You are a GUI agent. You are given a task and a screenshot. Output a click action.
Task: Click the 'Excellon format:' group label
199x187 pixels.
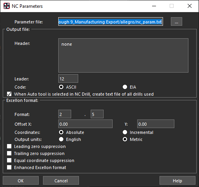click(22, 100)
